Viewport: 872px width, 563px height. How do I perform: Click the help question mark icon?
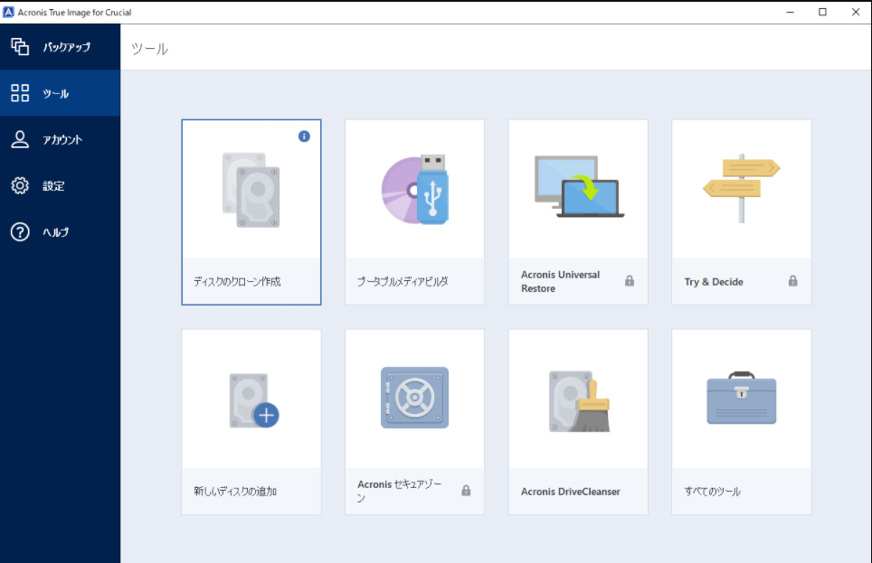click(20, 231)
